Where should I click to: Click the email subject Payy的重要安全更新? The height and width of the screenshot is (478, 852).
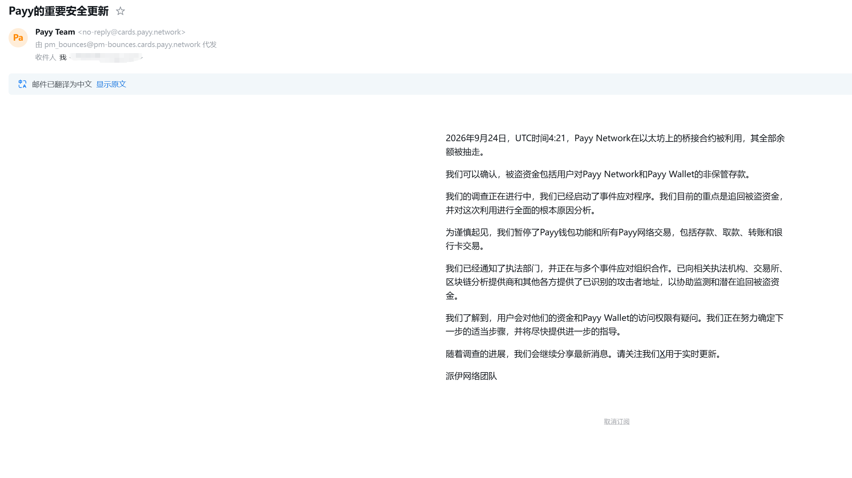[x=58, y=11]
